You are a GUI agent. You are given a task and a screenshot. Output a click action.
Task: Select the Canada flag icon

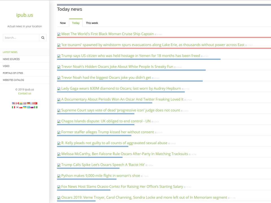click(17, 103)
